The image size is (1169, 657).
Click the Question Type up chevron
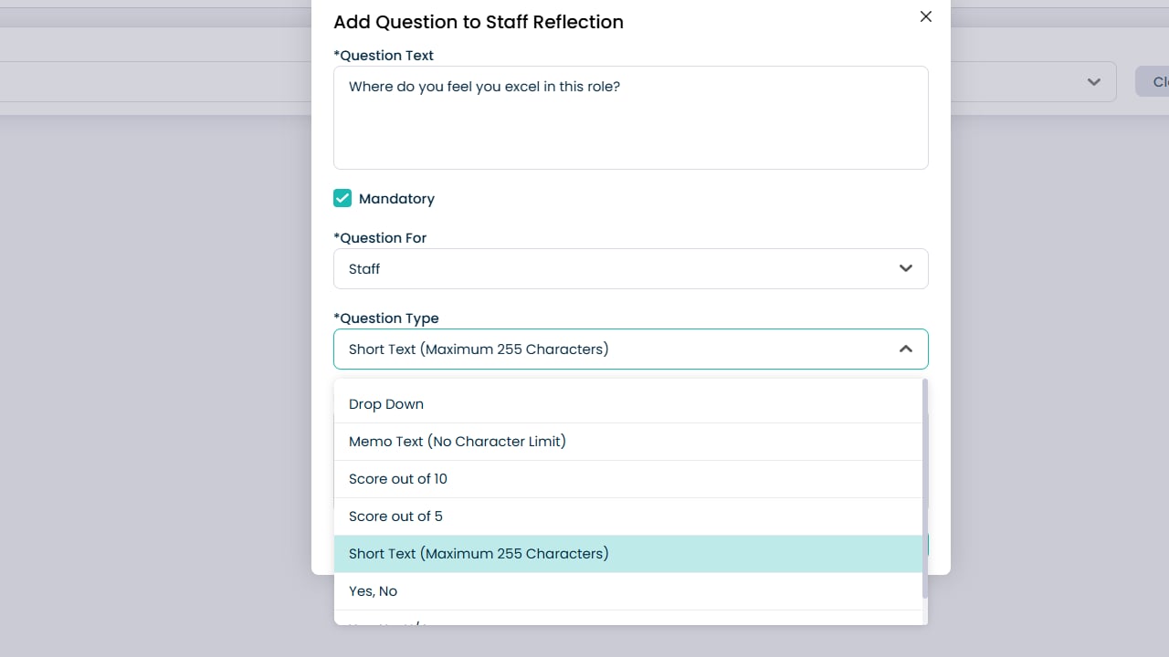pos(906,349)
